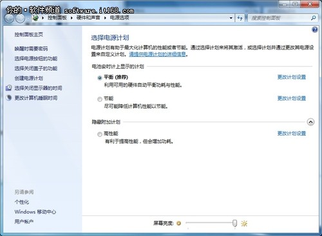Click the Control Panel icon in address bar
The width and height of the screenshot is (322, 236).
point(35,18)
